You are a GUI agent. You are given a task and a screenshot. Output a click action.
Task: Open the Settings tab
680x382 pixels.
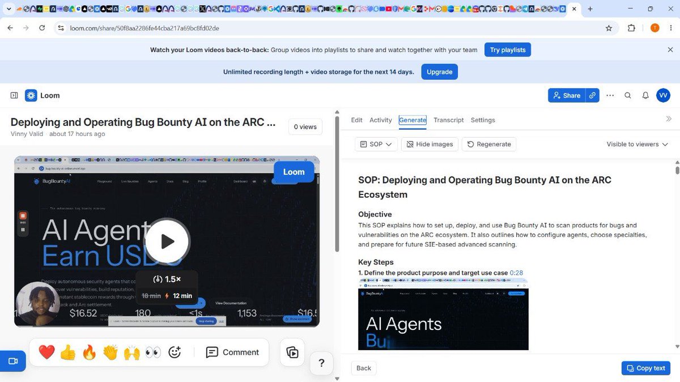point(483,120)
